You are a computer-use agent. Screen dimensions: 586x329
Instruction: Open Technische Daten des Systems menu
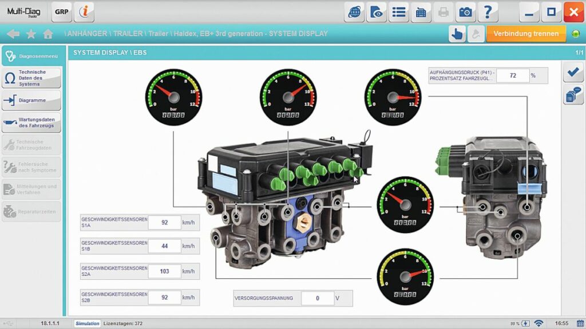coord(31,78)
